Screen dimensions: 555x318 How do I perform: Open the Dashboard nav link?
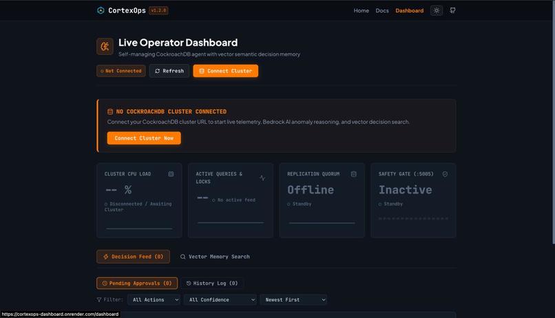tap(409, 10)
